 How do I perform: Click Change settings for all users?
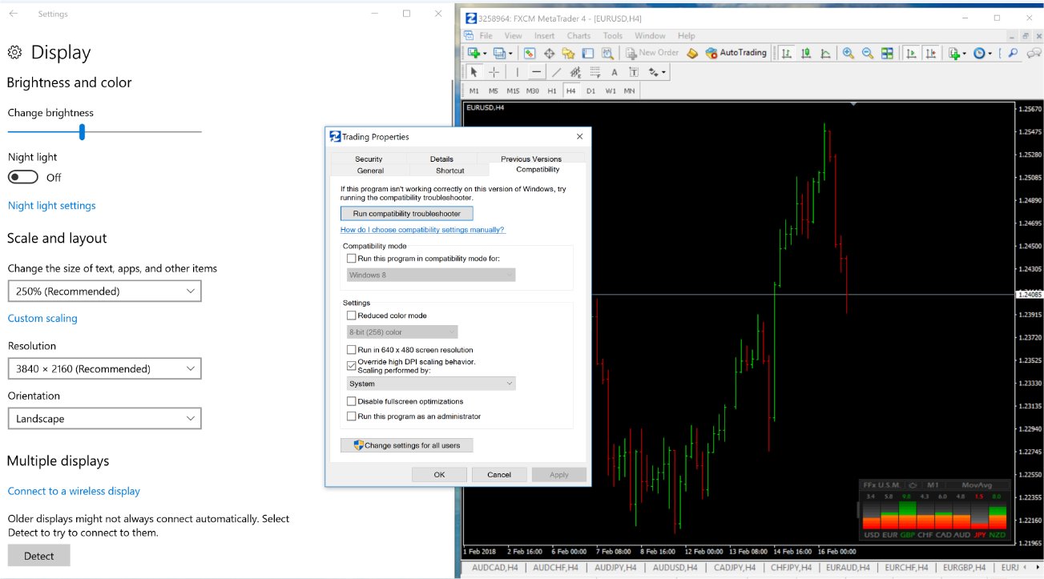pyautogui.click(x=406, y=445)
